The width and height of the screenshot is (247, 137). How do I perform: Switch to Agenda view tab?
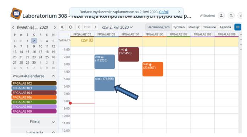pos(225,27)
